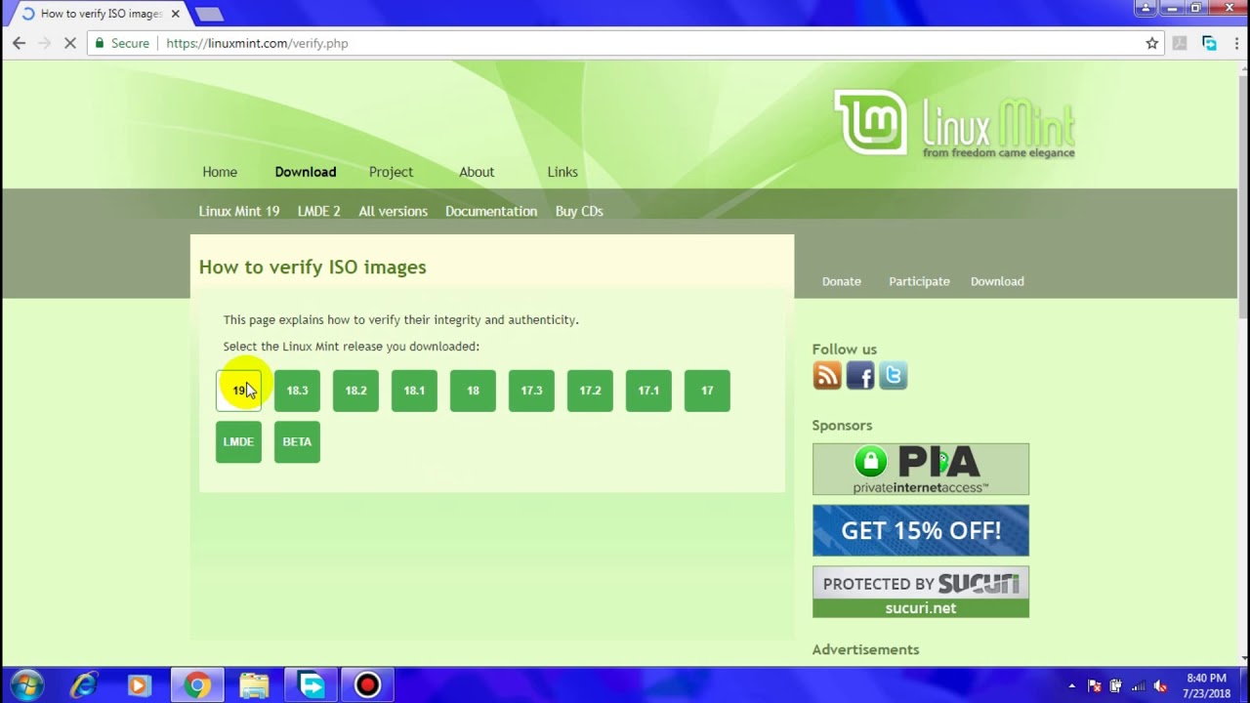1250x703 pixels.
Task: Click the taskbar clock showing 8:40 PM
Action: click(x=1206, y=685)
